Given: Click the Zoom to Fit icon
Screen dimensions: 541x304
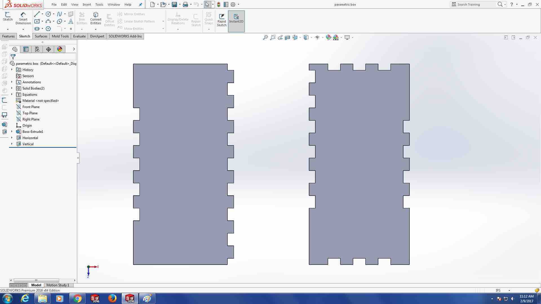Looking at the screenshot, I should click(x=265, y=37).
